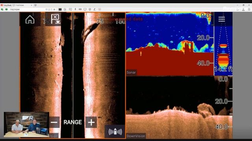The width and height of the screenshot is (252, 141).
Task: Open AnyDesk download icon at top right
Action: pyautogui.click(x=243, y=9)
